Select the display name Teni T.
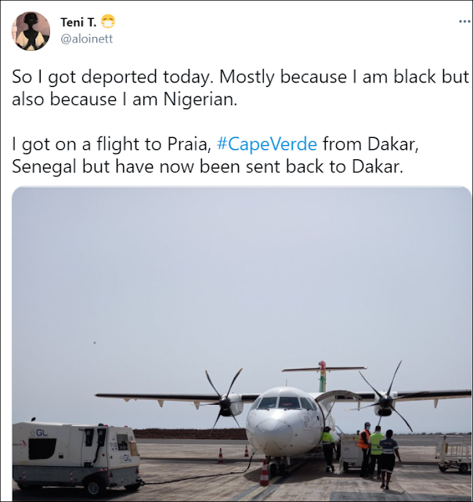The image size is (473, 502). click(x=78, y=23)
